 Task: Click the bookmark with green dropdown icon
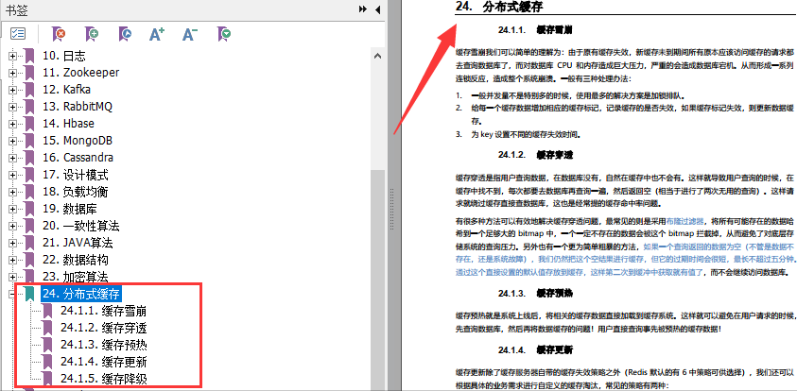tap(224, 34)
